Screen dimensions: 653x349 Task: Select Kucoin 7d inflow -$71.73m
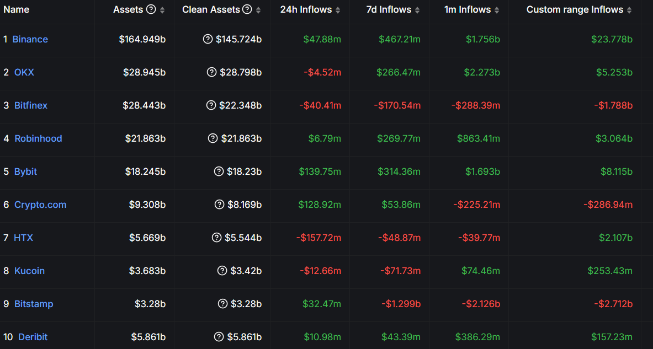coord(400,271)
